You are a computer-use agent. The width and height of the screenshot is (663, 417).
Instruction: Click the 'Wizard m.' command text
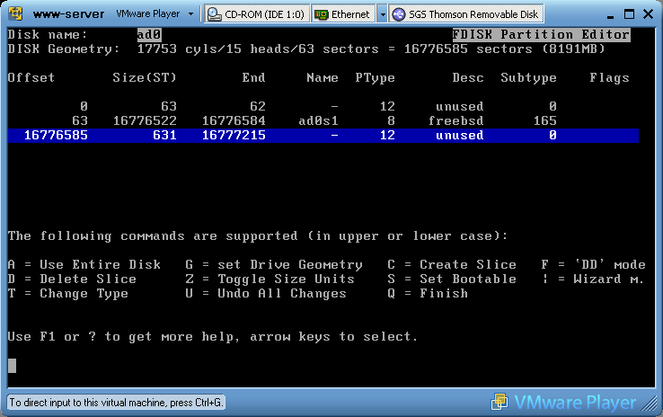pos(608,279)
